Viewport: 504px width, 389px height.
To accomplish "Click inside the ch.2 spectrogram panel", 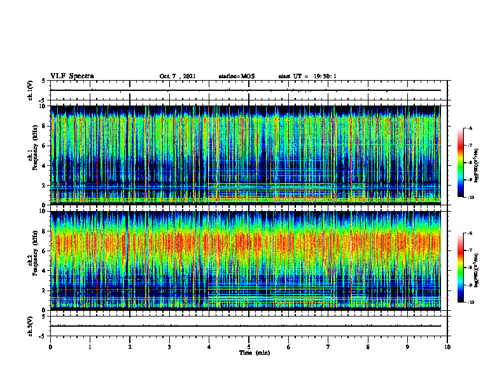I will pyautogui.click(x=246, y=261).
